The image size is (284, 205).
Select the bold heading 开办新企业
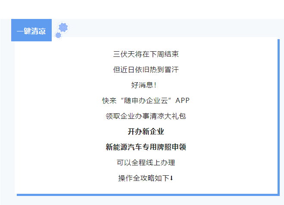coord(146,132)
